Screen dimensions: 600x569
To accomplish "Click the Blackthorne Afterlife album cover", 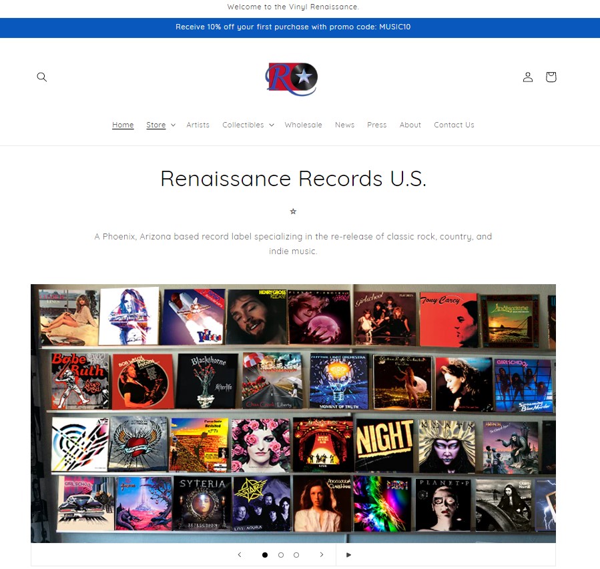I will pyautogui.click(x=207, y=381).
